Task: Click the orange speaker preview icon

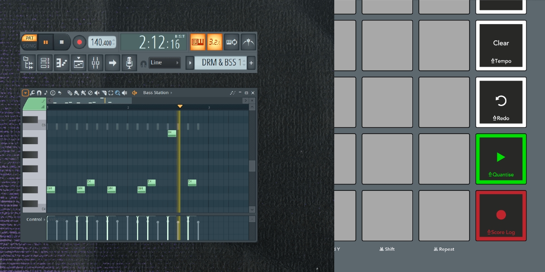Action: (134, 92)
